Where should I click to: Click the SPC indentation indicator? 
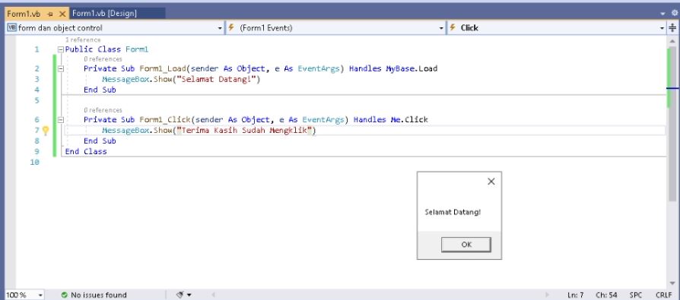pos(636,295)
